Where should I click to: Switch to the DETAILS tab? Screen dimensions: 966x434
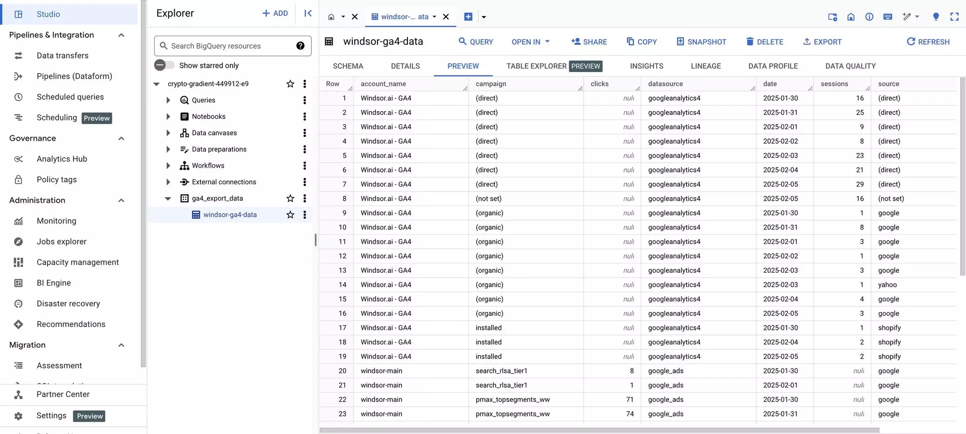tap(405, 66)
